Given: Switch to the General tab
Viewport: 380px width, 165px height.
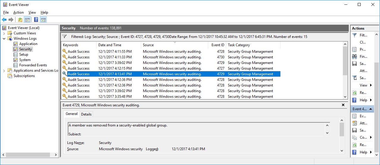Looking at the screenshot, I should (72, 114).
